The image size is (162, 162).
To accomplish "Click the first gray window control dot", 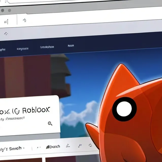I will point(2,11).
